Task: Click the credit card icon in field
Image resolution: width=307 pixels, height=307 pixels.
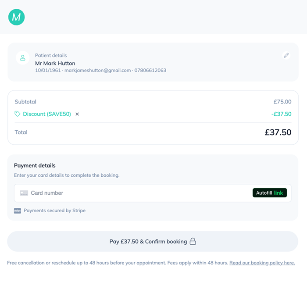Action: pyautogui.click(x=24, y=193)
